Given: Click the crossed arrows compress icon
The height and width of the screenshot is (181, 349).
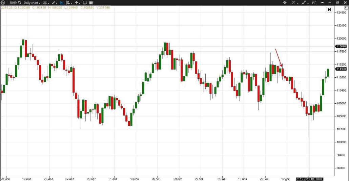Looking at the screenshot, I should point(293,3).
